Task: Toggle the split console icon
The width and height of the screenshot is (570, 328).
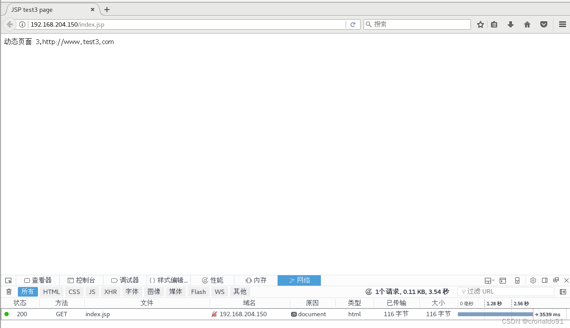Action: 503,280
